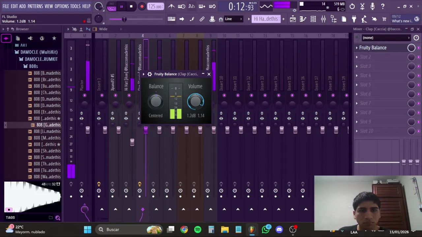This screenshot has width=422, height=237.
Task: Click the scissors audio editor icon
Action: (x=362, y=6)
